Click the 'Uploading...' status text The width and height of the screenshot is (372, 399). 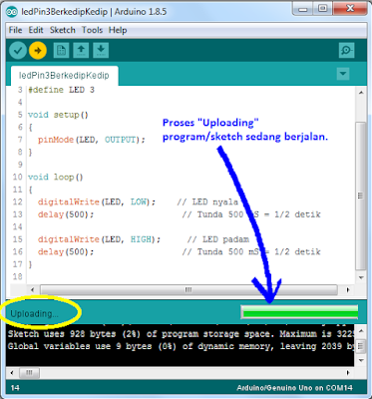point(34,314)
